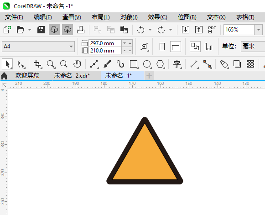Toggle current page layout button
This screenshot has width=265, height=215.
(208, 47)
